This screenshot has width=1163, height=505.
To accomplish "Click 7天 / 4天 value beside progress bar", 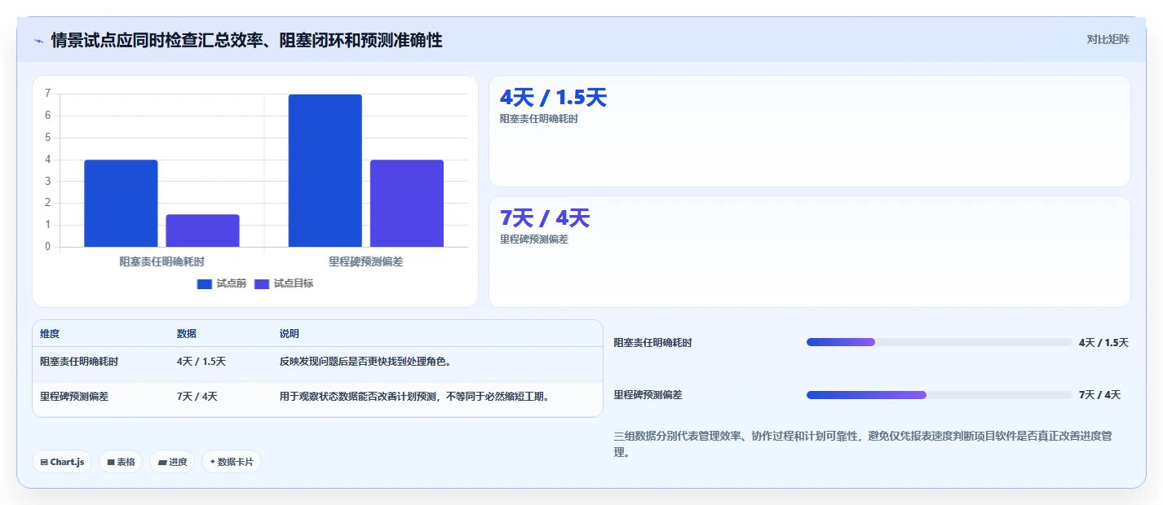I will (x=1099, y=395).
